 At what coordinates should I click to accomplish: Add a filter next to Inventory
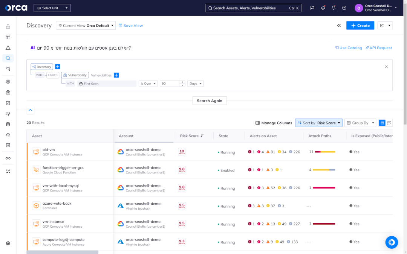tap(58, 67)
